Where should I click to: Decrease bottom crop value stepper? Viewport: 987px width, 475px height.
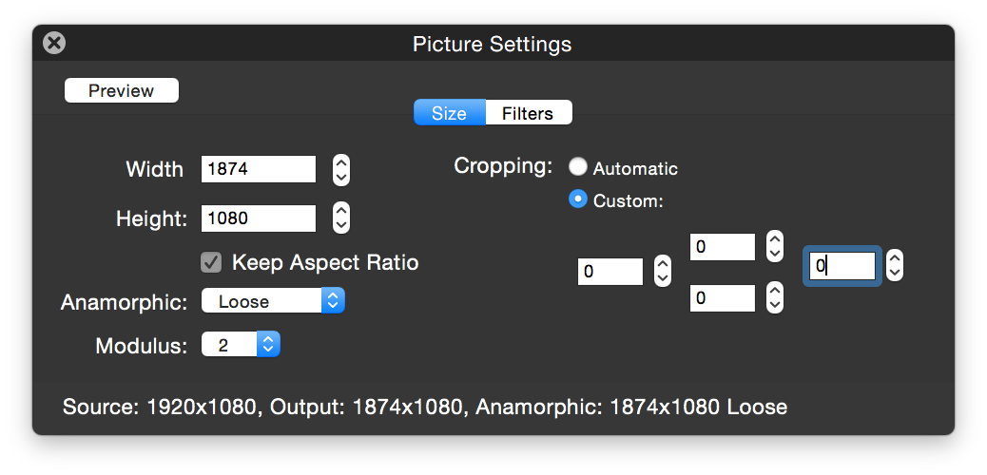[x=775, y=306]
